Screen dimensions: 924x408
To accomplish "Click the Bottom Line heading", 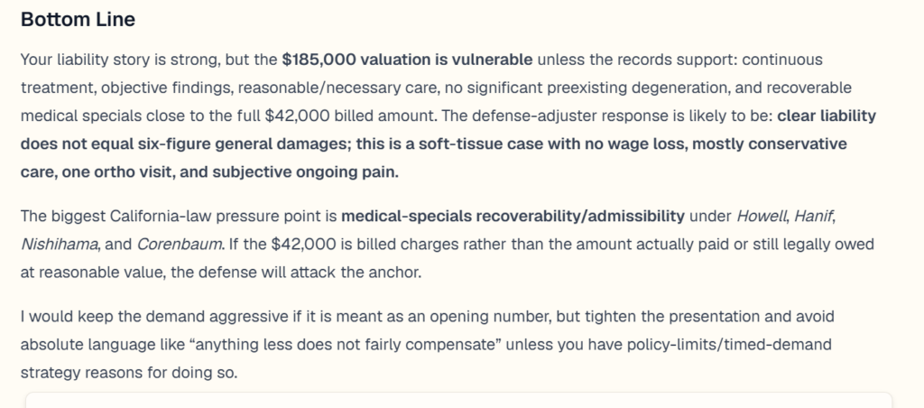I will pos(78,20).
